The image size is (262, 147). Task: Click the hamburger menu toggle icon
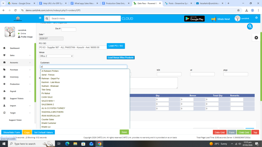pos(40,18)
